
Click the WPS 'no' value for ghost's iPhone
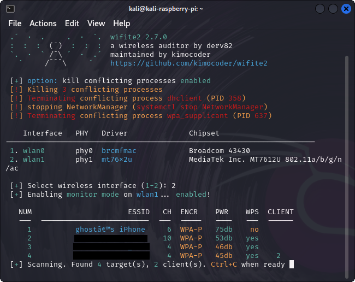click(x=255, y=230)
